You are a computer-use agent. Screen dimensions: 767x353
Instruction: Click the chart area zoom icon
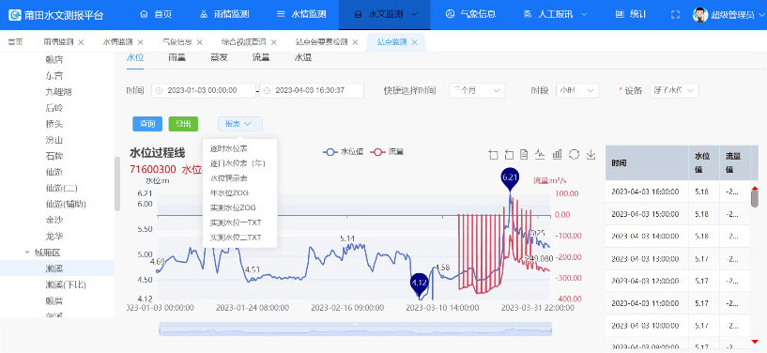(x=493, y=155)
